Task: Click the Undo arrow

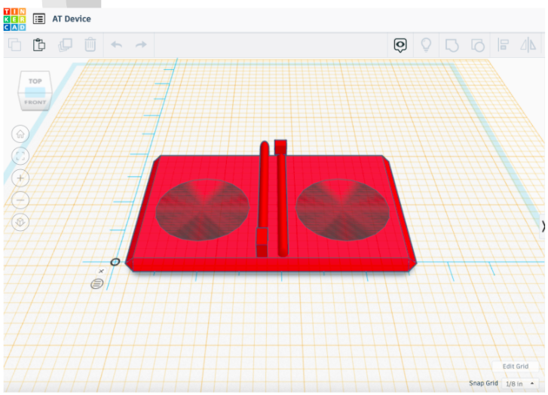Action: (116, 44)
